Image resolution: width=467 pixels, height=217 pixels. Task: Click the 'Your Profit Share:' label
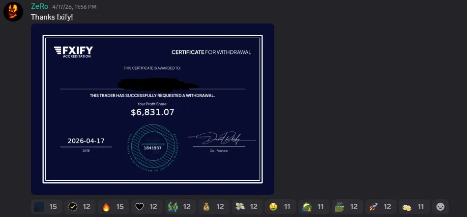point(152,104)
